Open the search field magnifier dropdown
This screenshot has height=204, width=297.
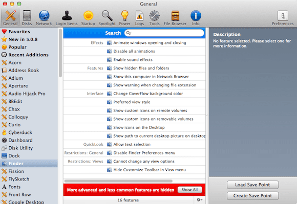tap(129, 33)
